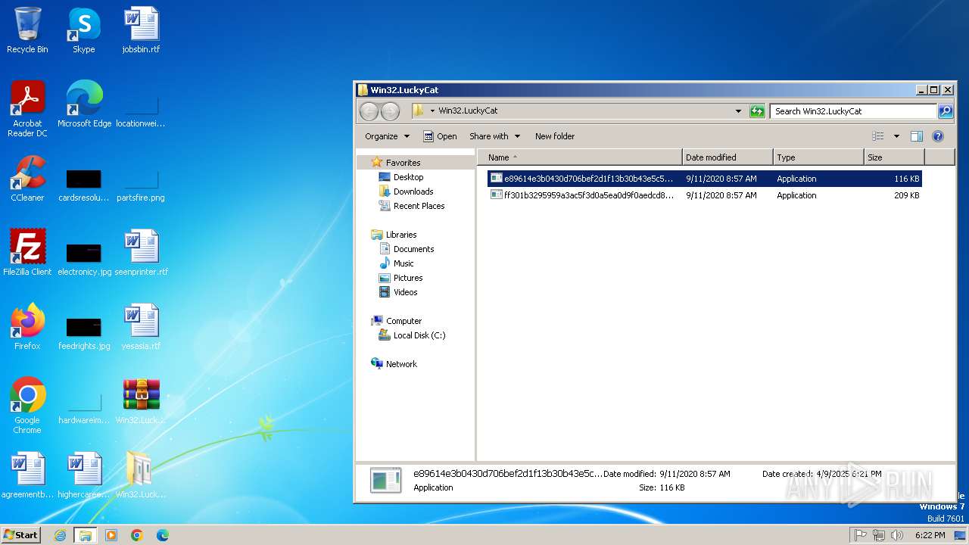Select the Win32.LuckyCat folder on desktop
The height and width of the screenshot is (545, 969).
pyautogui.click(x=141, y=475)
